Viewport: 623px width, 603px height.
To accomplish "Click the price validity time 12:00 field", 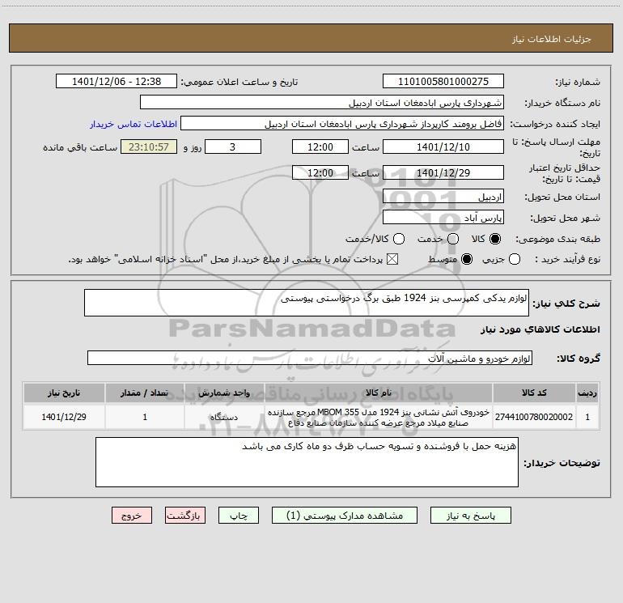I will coord(320,172).
